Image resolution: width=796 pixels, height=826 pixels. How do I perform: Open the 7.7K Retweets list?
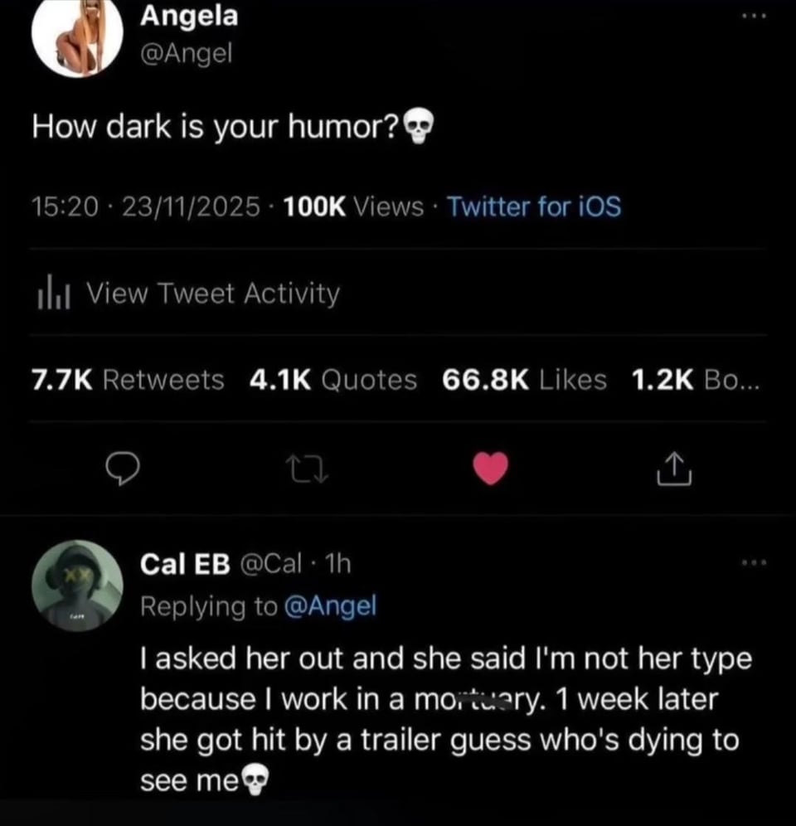127,380
